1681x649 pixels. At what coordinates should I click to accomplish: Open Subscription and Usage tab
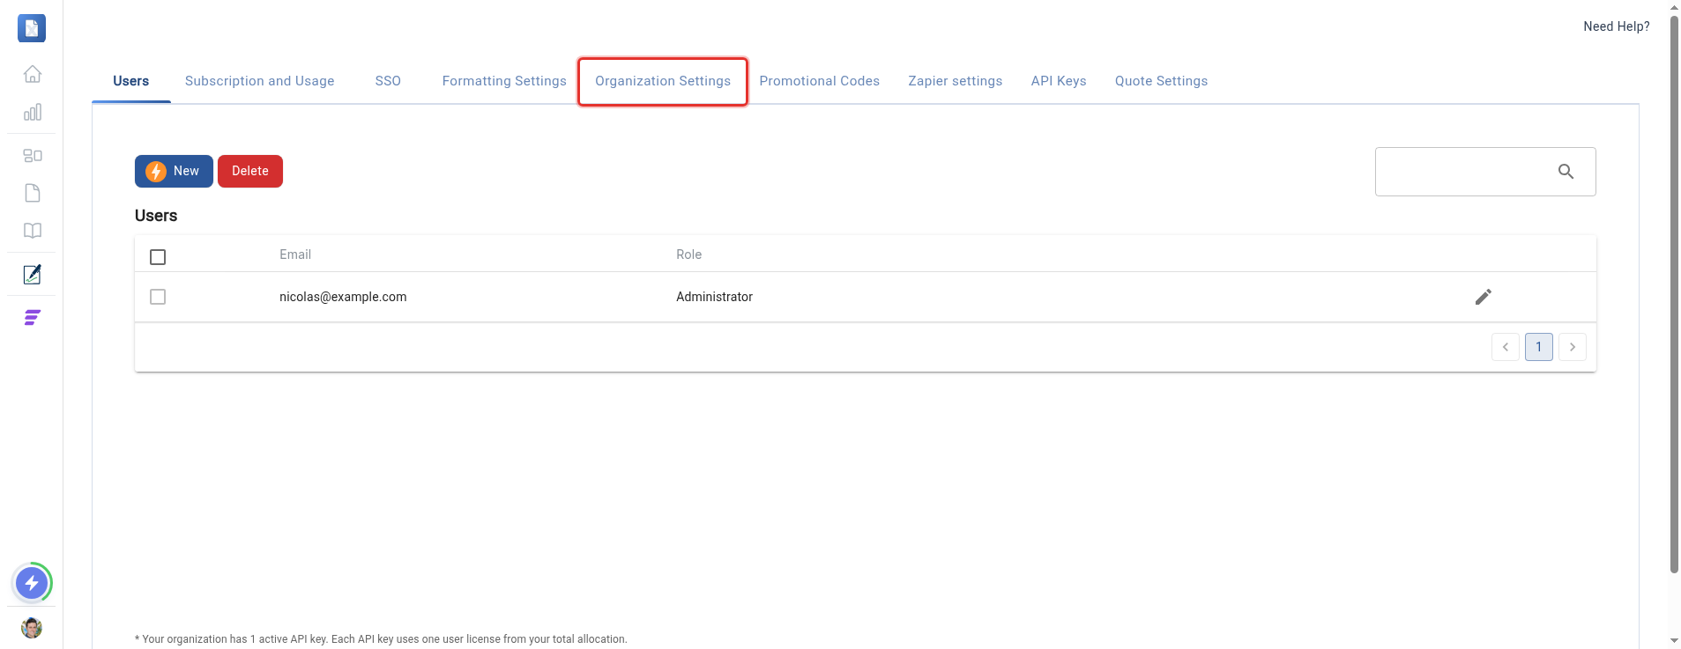[260, 81]
